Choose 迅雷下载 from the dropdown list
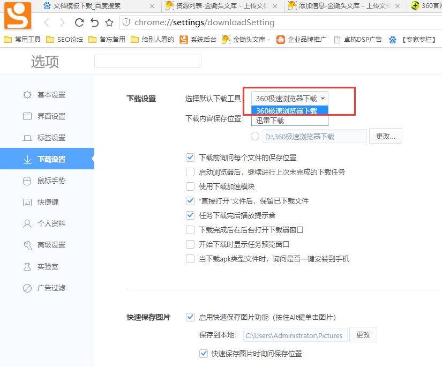 (270, 121)
